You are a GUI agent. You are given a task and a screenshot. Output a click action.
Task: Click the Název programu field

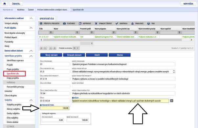(x=123, y=64)
